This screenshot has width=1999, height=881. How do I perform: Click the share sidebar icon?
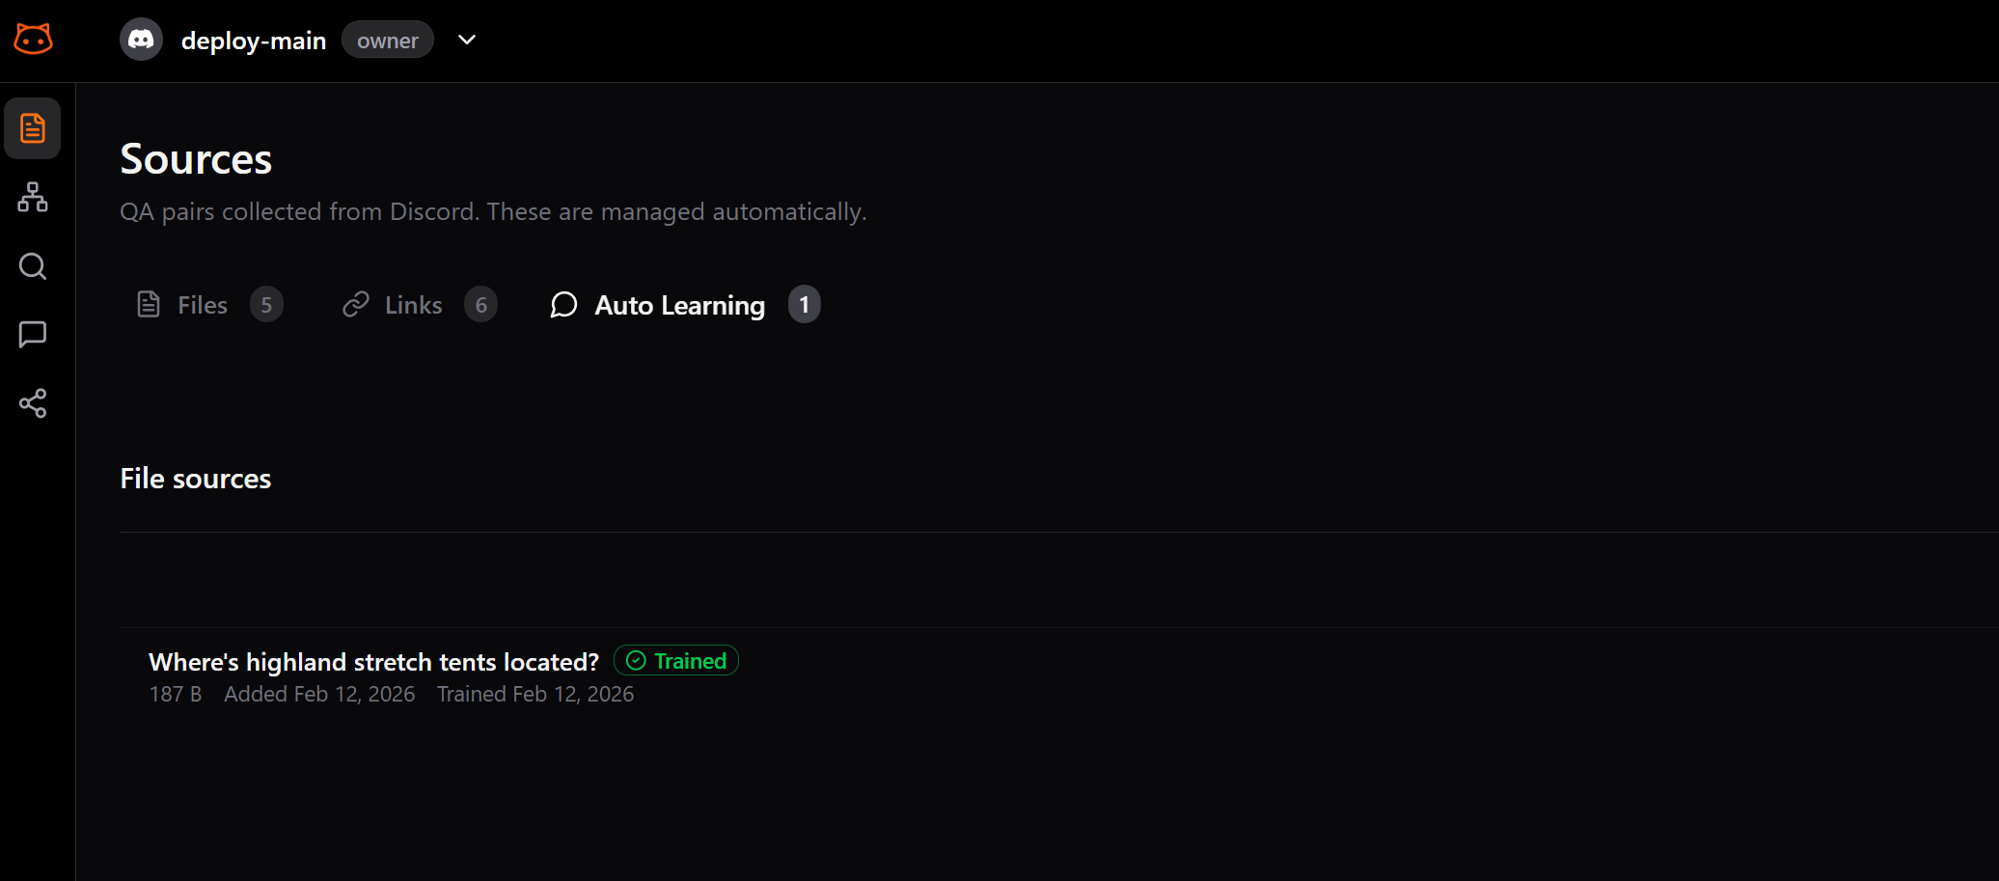tap(33, 403)
